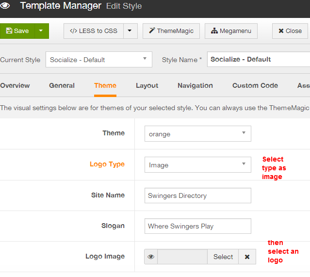This screenshot has width=310, height=277.
Task: Preview the logo image with the eye icon
Action: (151, 257)
